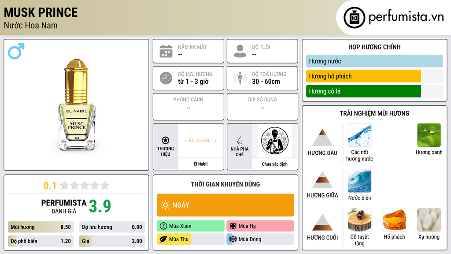Select the Mùa Xuân season bar
Screen dimensions: 451x254
click(x=191, y=226)
